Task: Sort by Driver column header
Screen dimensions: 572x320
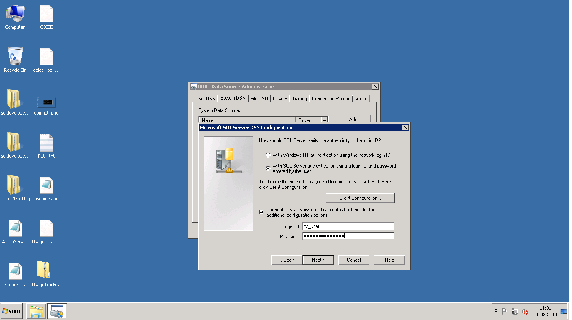Action: 311,120
